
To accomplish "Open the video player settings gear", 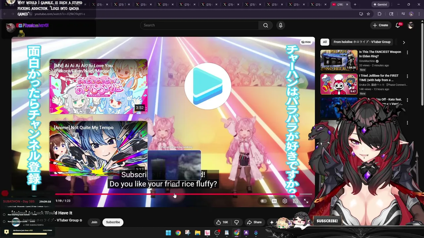I will [x=285, y=201].
